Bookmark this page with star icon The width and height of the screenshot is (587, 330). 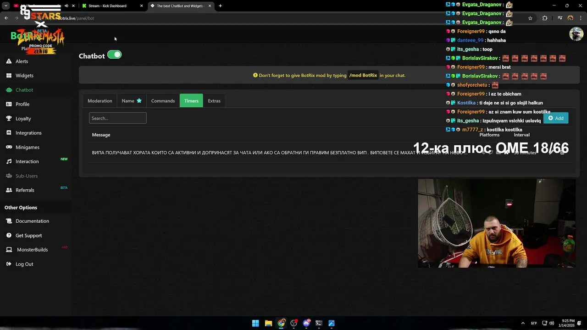(x=530, y=18)
